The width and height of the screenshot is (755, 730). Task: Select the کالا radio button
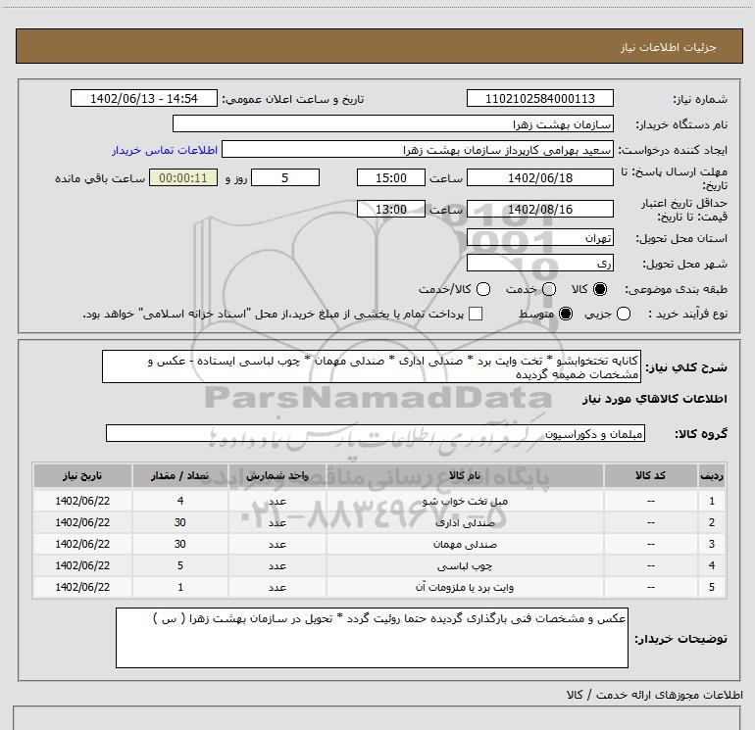(x=600, y=289)
